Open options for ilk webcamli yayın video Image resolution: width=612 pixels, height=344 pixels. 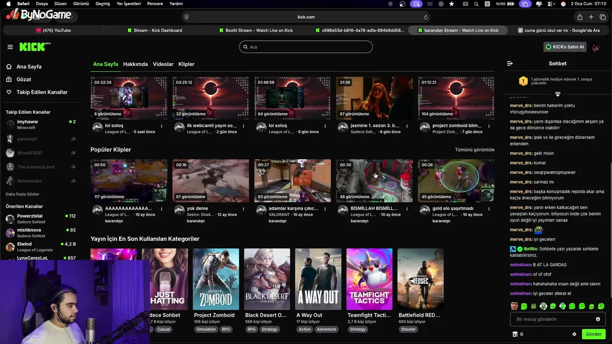(243, 126)
